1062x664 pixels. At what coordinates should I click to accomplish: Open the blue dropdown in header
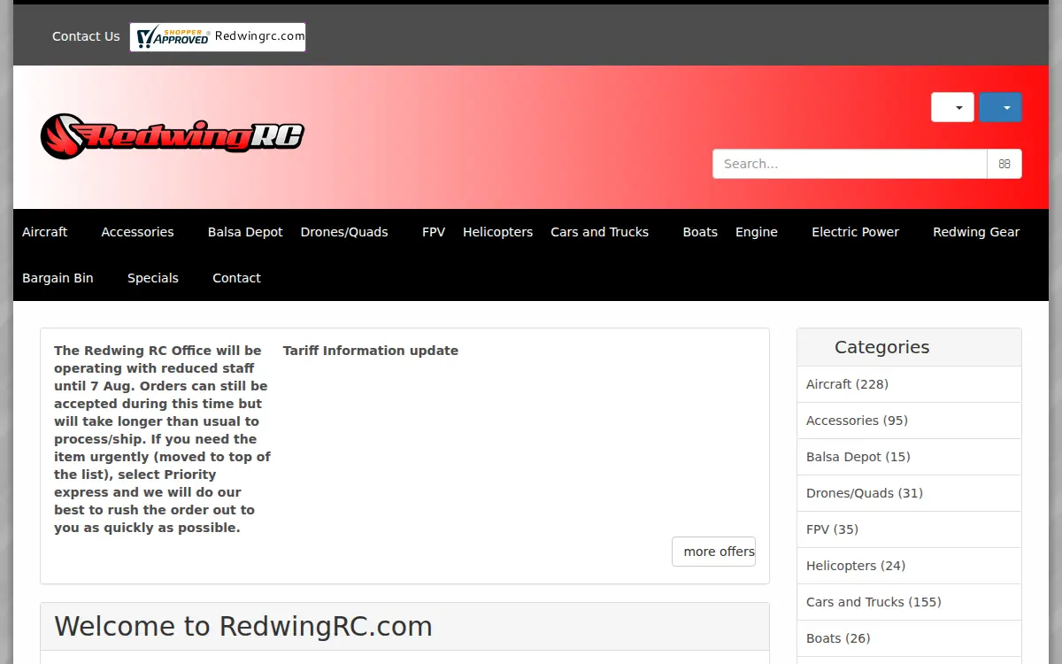pos(1000,107)
